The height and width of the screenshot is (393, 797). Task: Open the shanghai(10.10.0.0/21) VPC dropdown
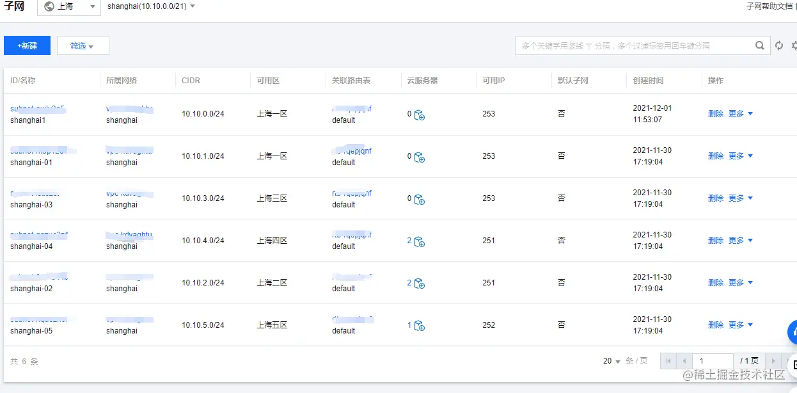151,6
